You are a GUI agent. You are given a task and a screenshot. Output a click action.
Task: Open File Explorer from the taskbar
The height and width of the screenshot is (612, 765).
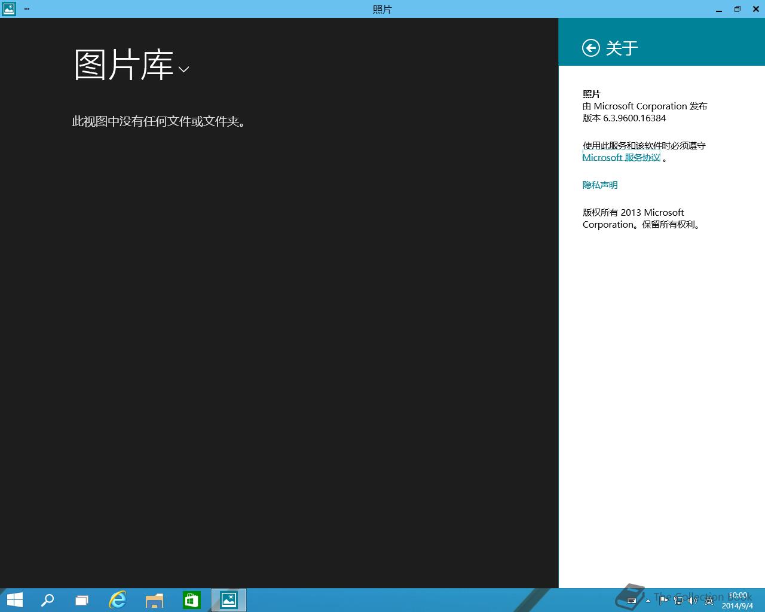click(x=154, y=600)
